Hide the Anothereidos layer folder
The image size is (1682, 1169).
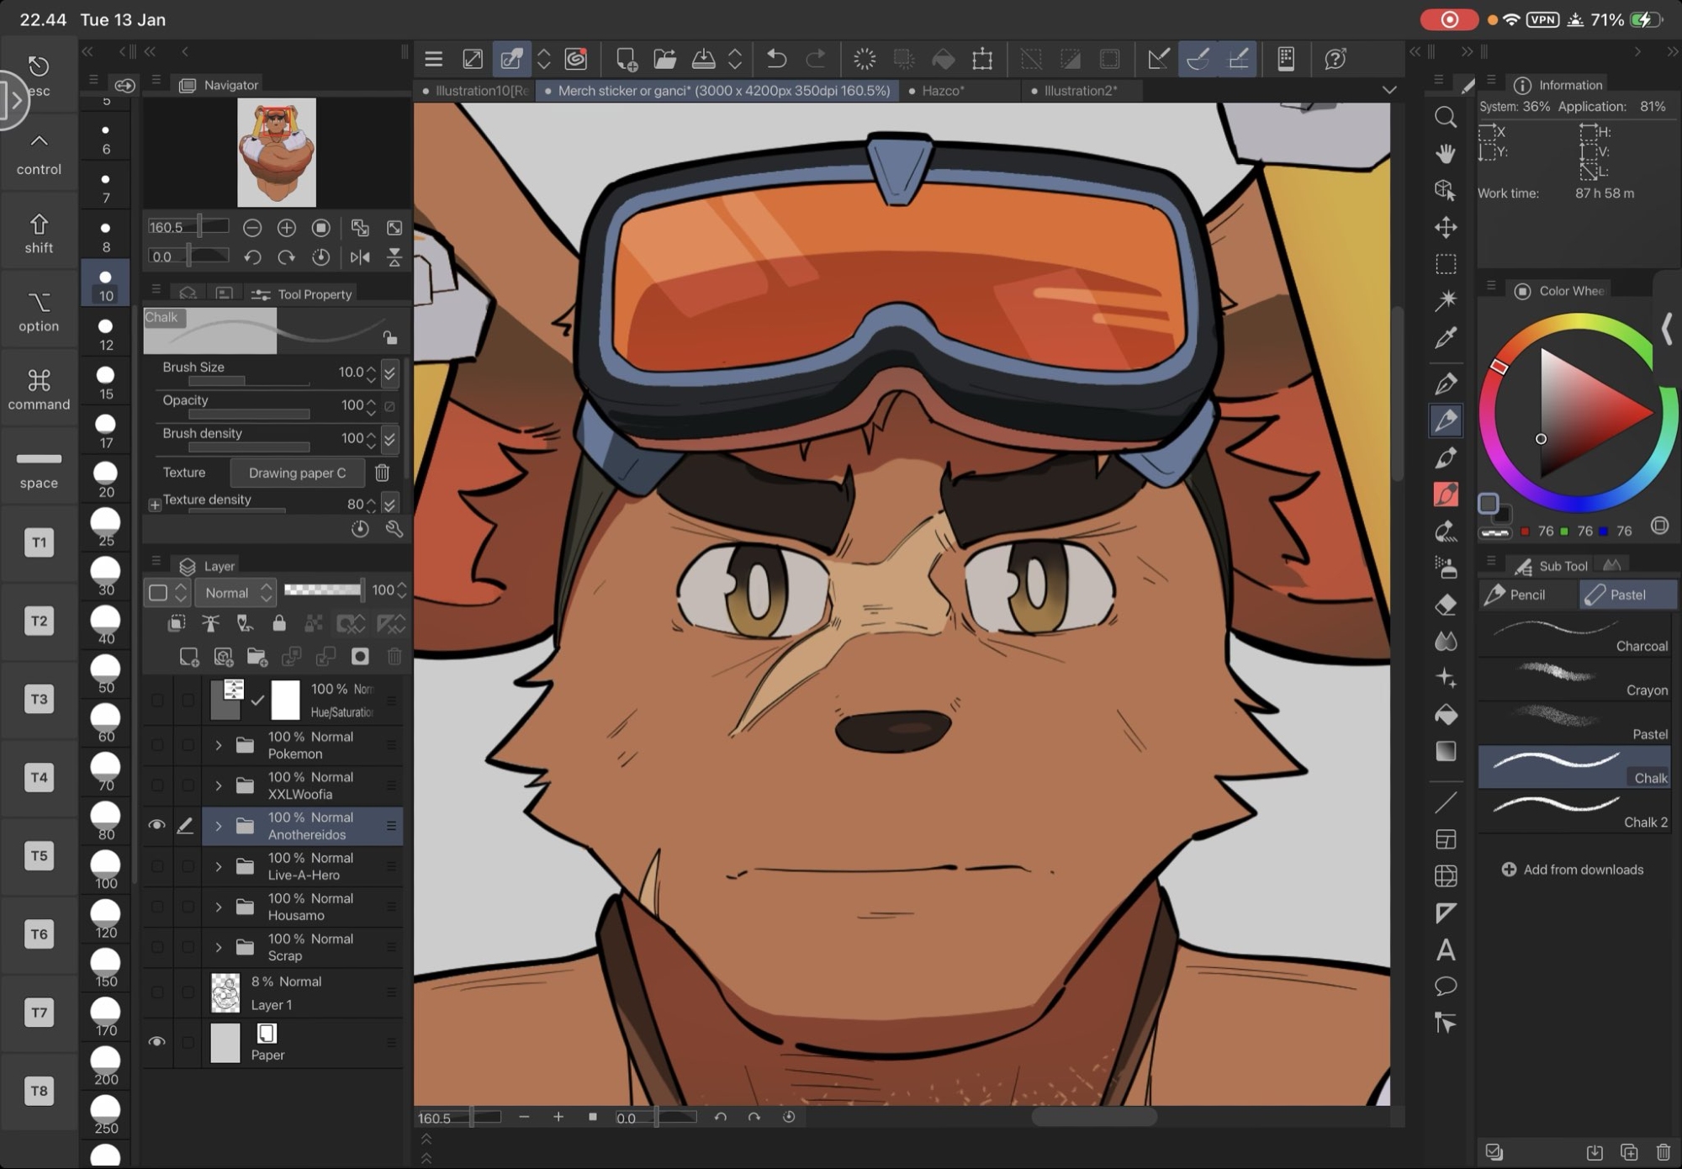click(156, 826)
